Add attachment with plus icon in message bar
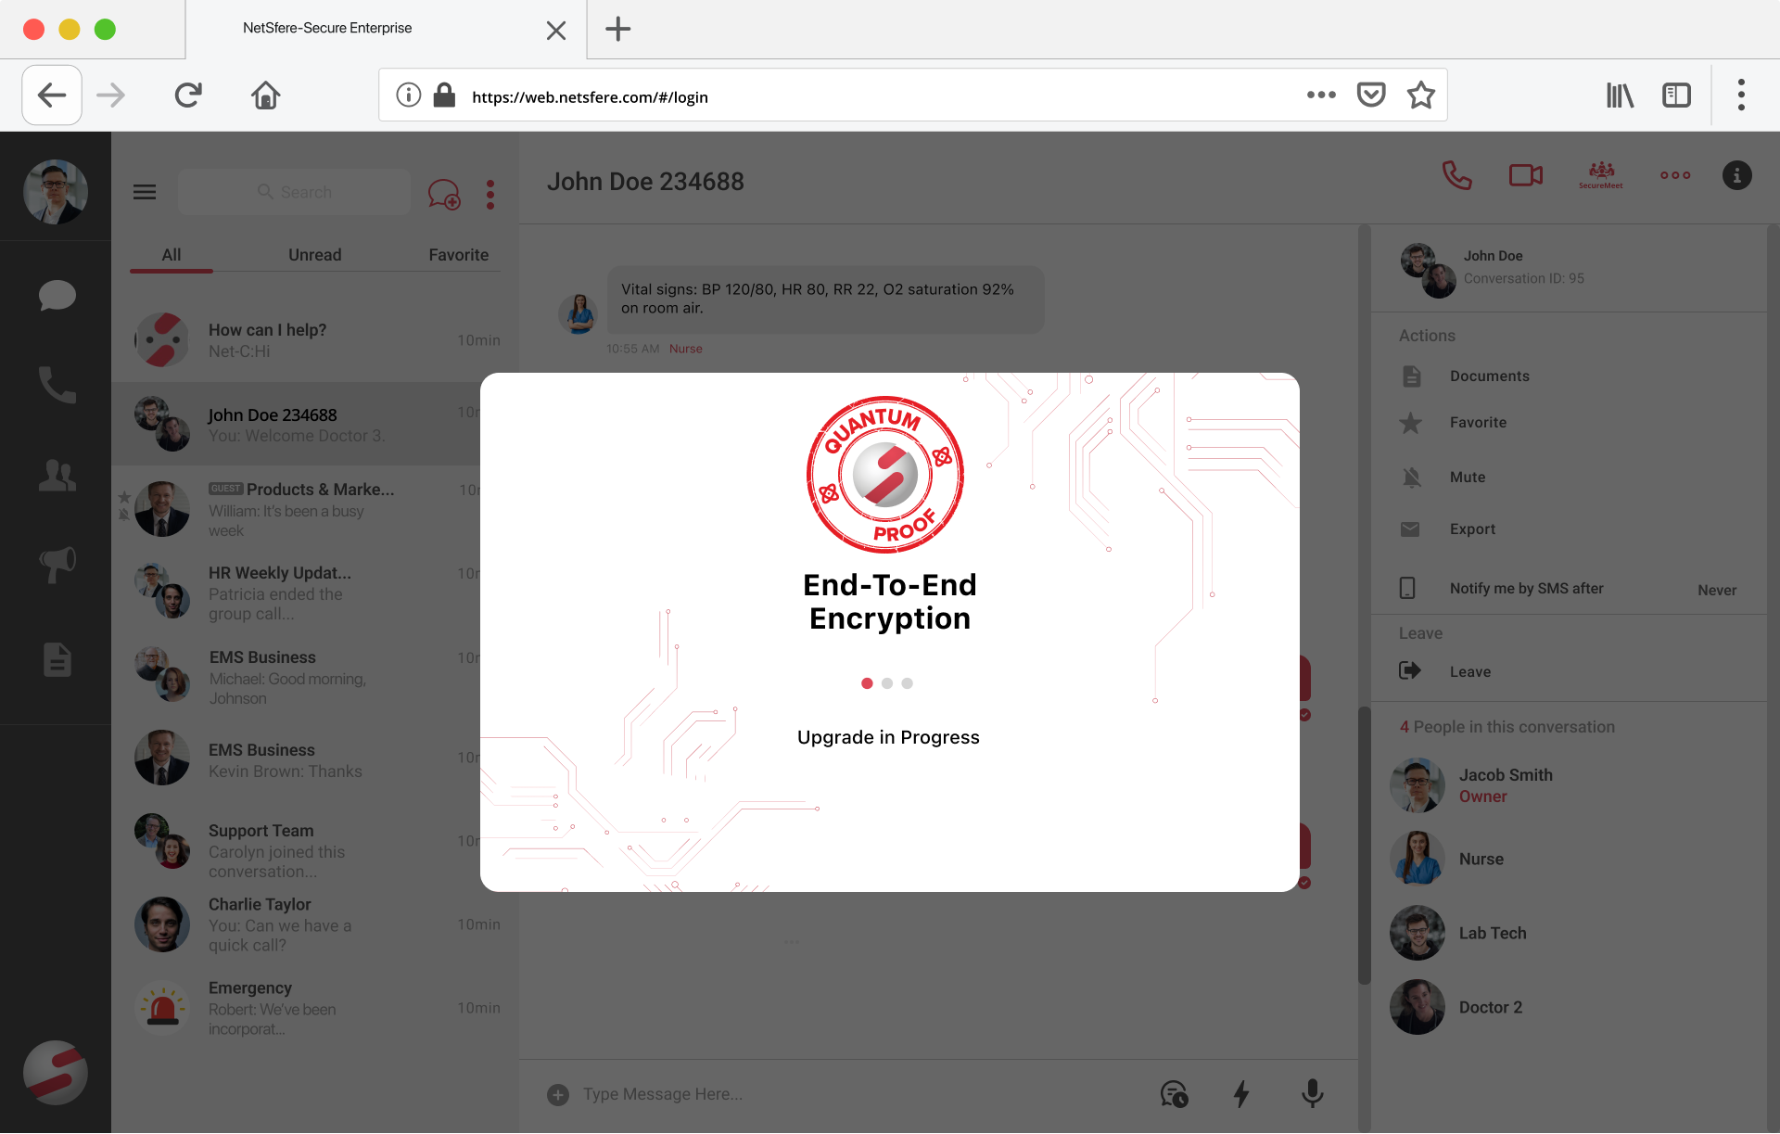 (558, 1095)
